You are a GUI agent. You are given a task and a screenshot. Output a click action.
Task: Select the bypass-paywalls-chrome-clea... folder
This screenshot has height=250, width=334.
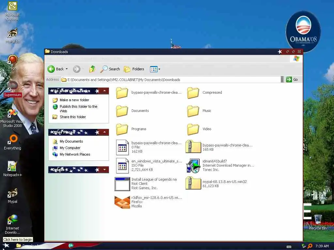coord(149,93)
